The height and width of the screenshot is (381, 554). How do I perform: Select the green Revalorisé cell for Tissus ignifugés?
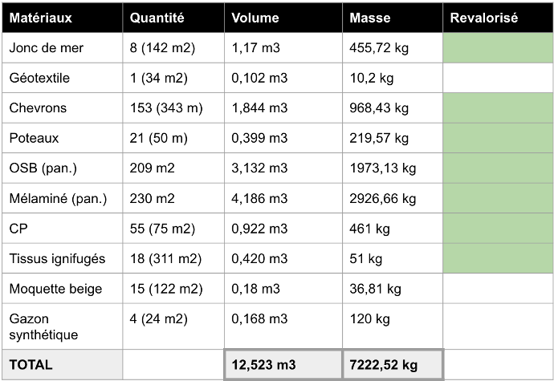(x=497, y=259)
